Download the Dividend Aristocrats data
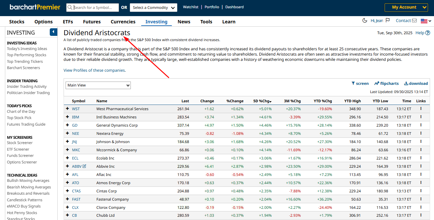 tap(416, 83)
